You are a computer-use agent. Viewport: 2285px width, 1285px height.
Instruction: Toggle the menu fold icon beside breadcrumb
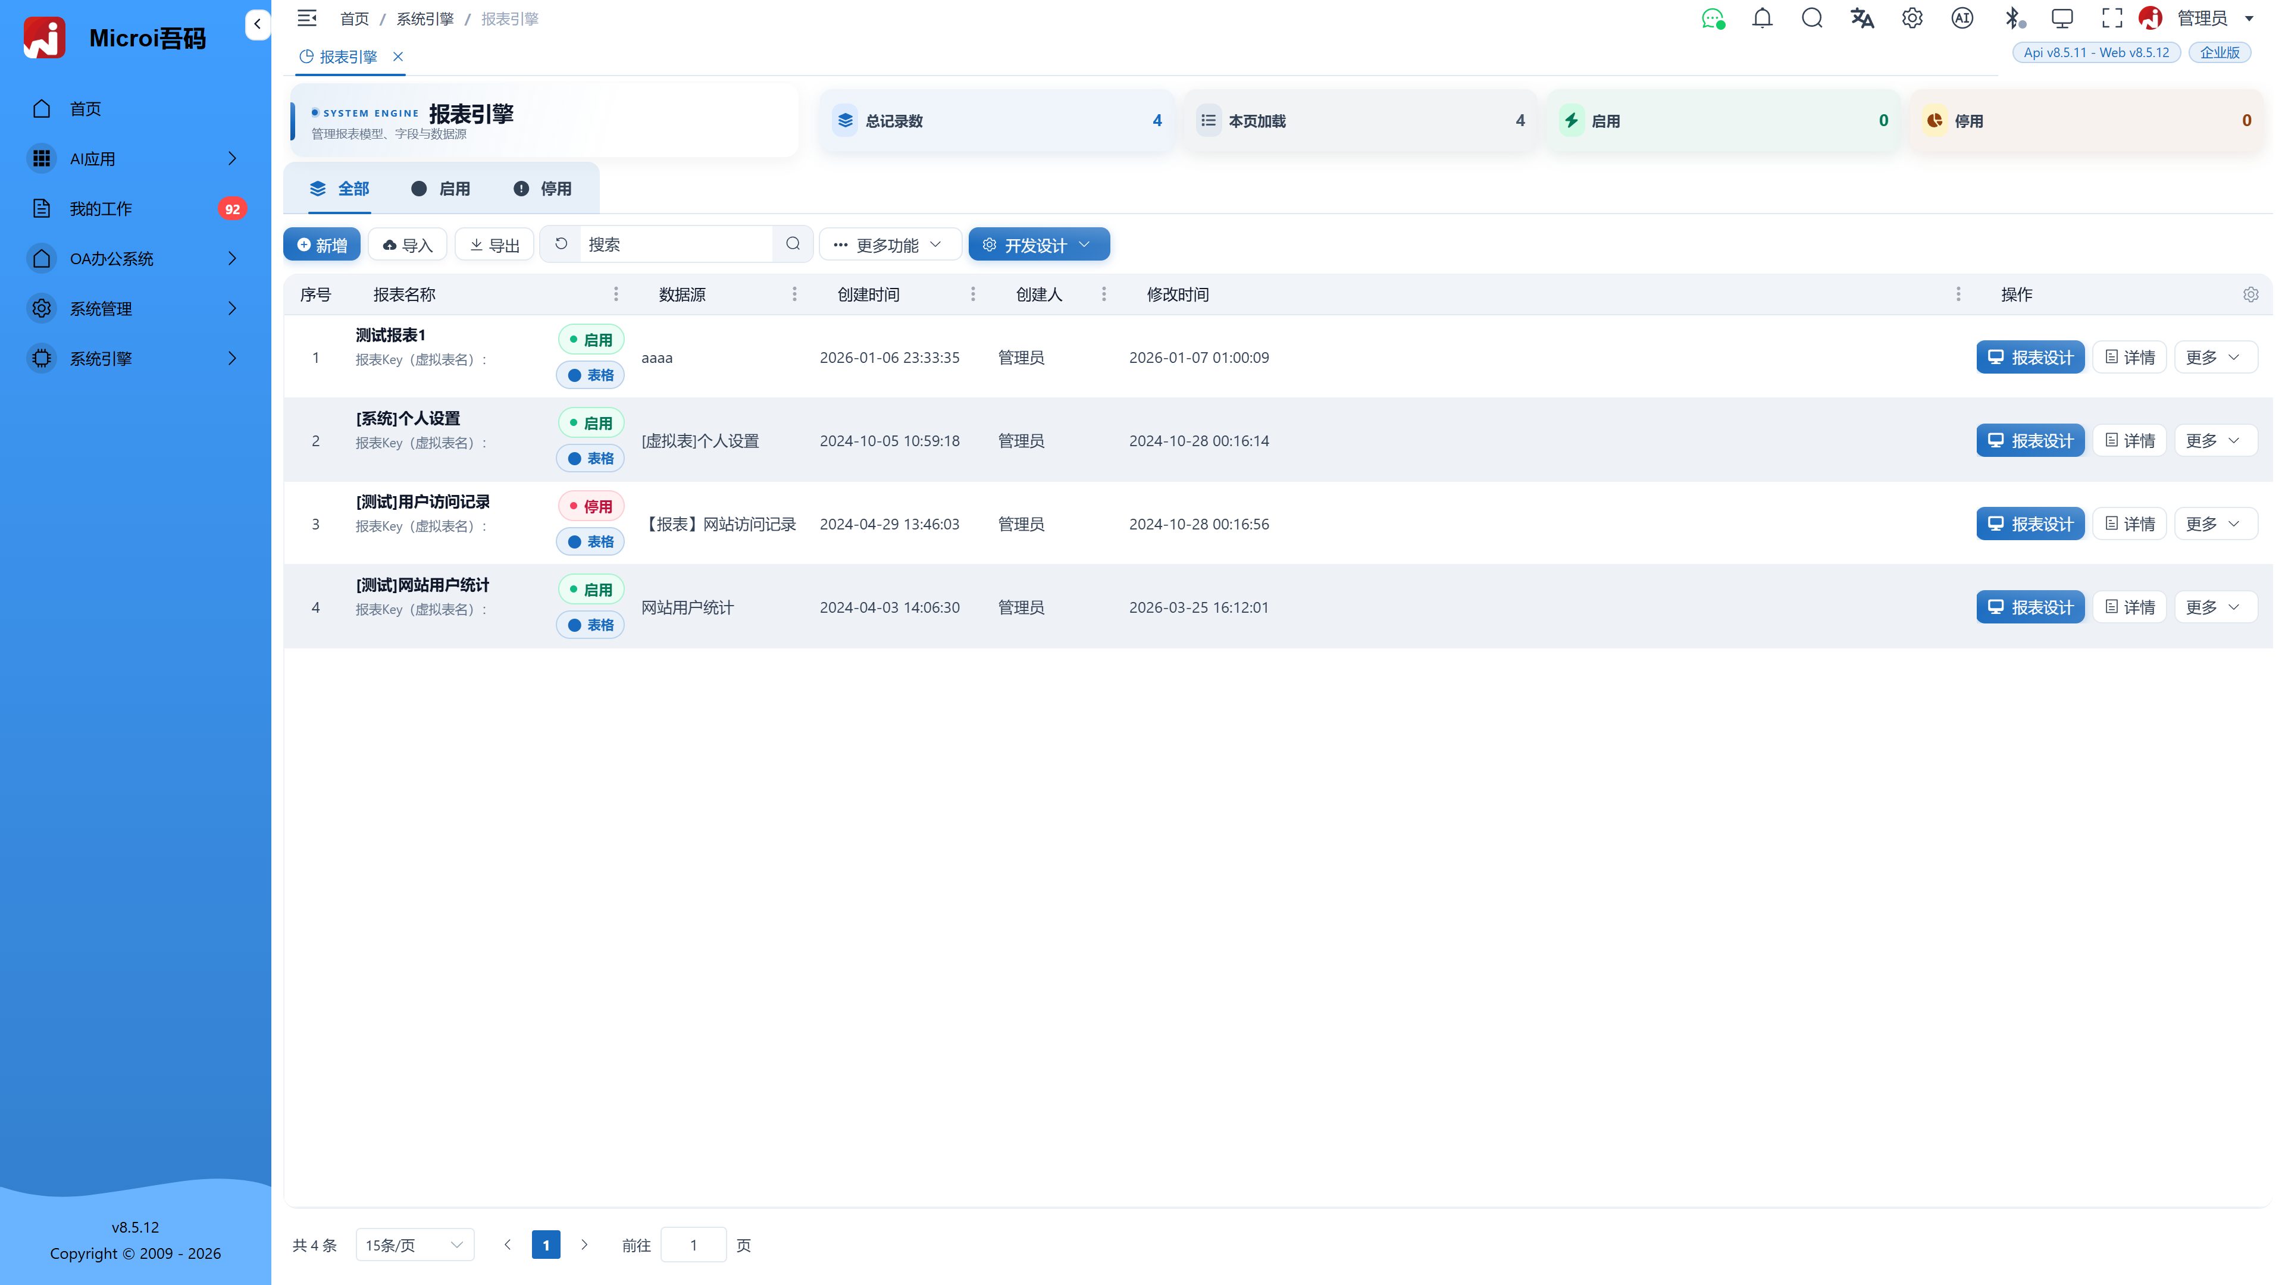[307, 18]
